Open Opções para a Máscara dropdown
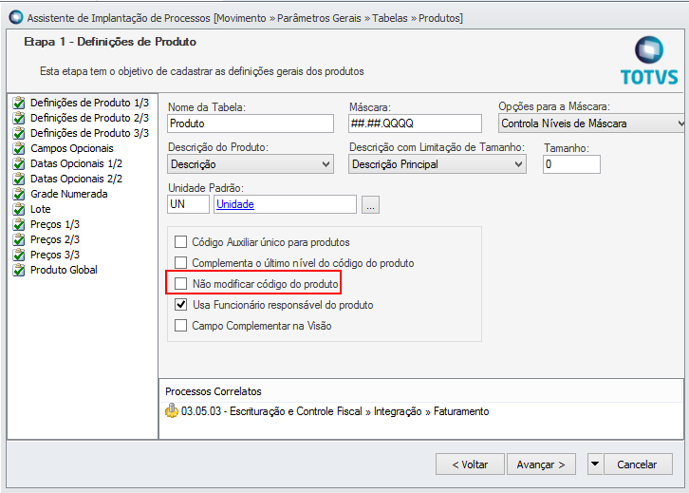Viewport: 689px width, 493px height. click(x=591, y=123)
